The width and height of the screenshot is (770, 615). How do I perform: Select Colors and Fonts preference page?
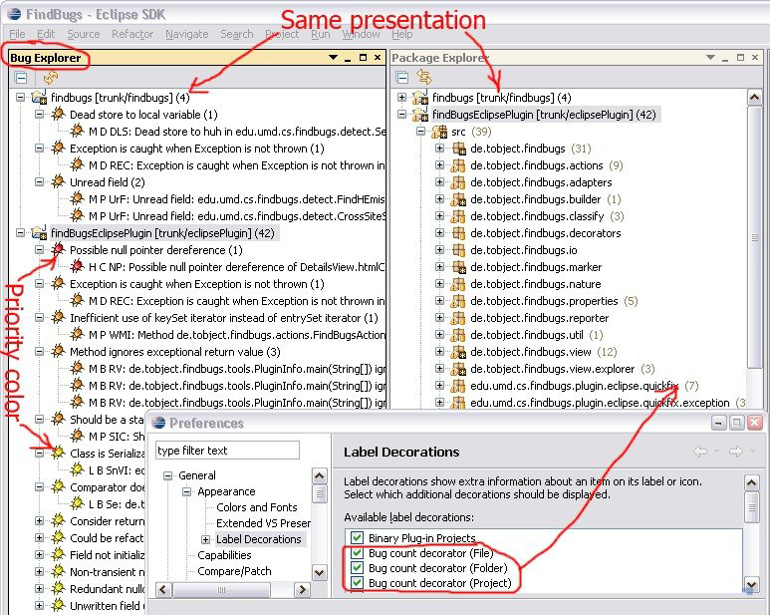click(257, 507)
